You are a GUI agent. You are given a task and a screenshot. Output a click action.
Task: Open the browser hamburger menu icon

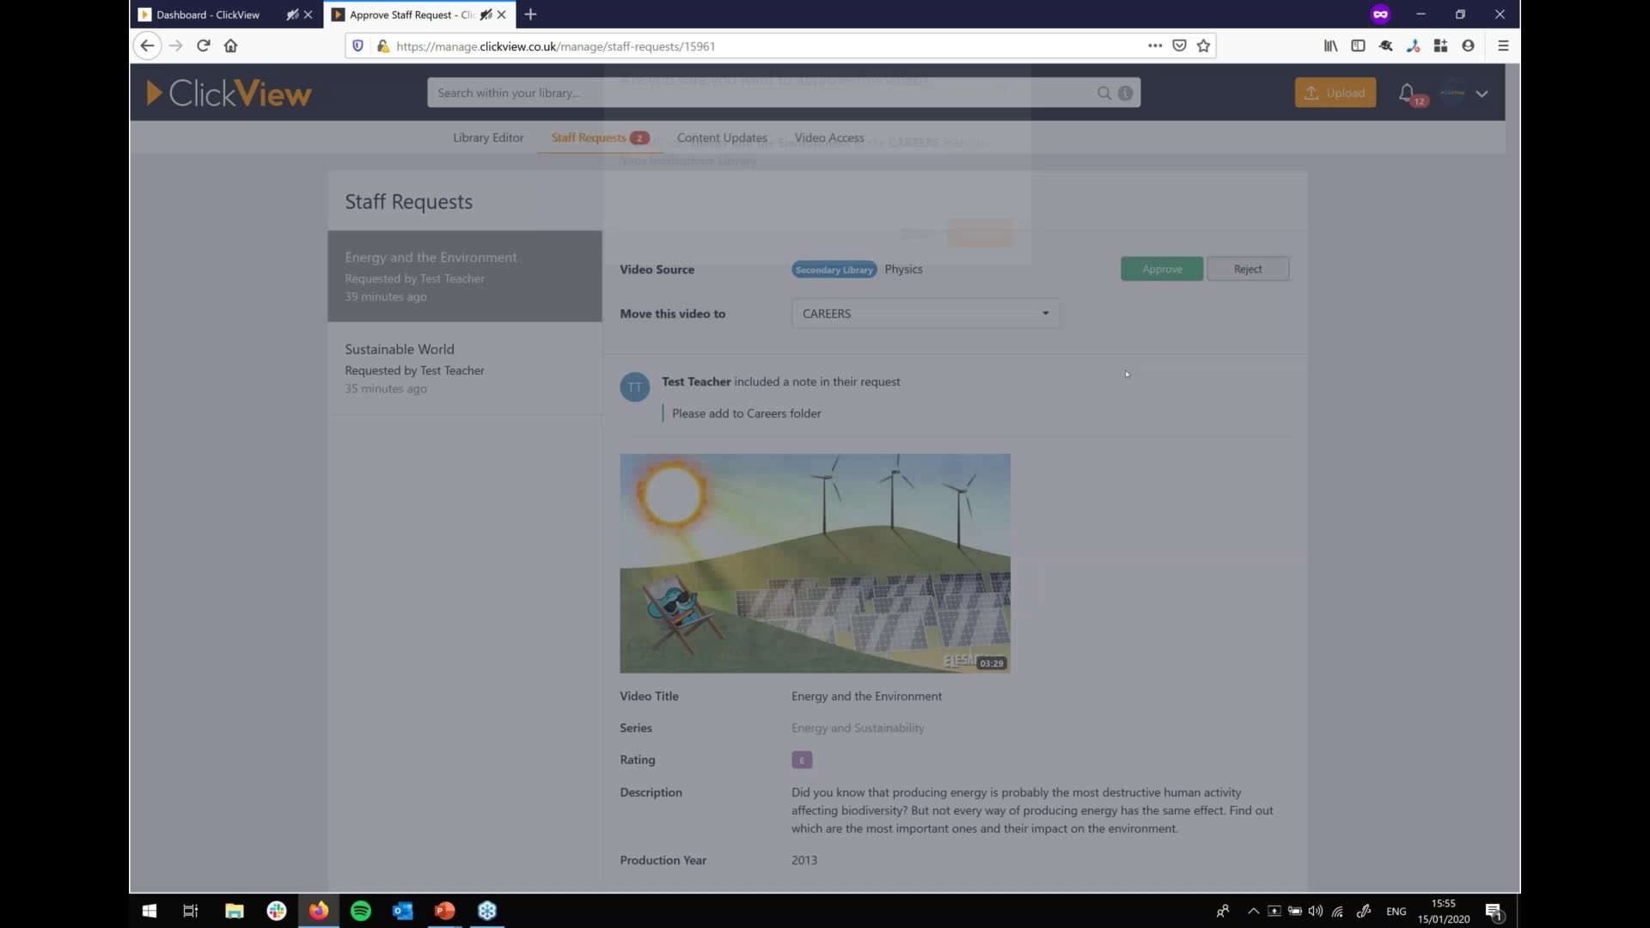pyautogui.click(x=1503, y=46)
